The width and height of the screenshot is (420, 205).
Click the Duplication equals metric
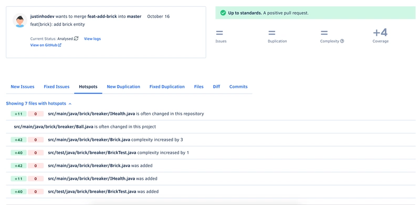pyautogui.click(x=277, y=36)
